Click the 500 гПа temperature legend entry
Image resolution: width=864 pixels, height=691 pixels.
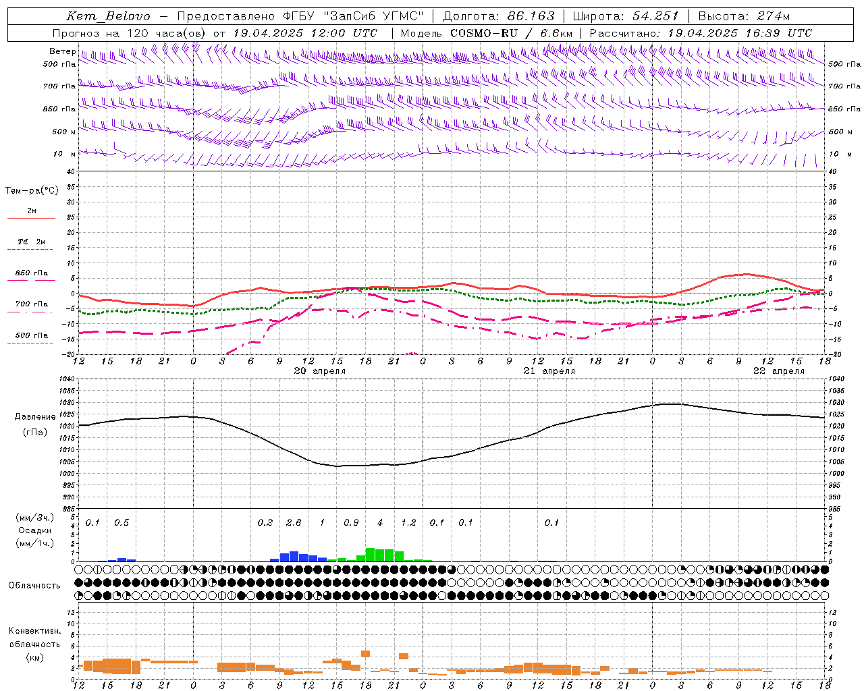click(x=32, y=335)
